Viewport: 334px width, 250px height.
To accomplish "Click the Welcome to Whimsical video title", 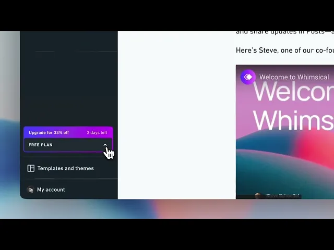I will tap(294, 77).
